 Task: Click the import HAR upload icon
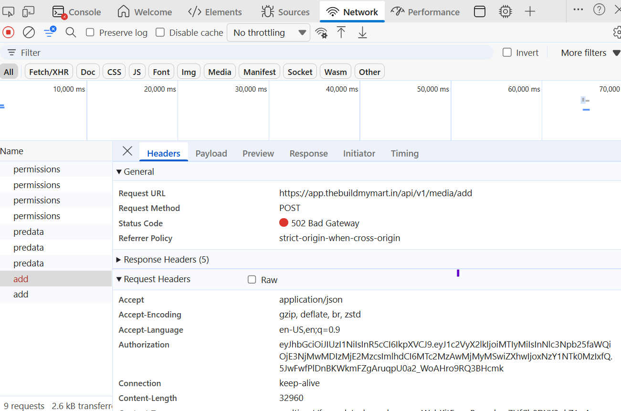(x=341, y=32)
